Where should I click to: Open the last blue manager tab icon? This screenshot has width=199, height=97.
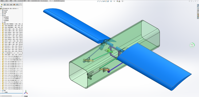(x=17, y=5)
